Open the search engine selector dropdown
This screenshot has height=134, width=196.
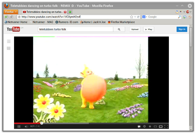[x=145, y=17]
